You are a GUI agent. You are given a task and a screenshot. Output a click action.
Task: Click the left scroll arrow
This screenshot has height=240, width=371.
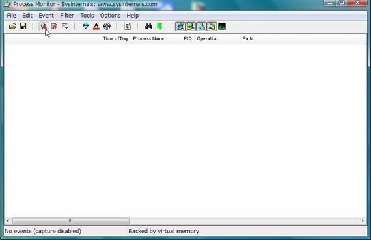(8, 221)
